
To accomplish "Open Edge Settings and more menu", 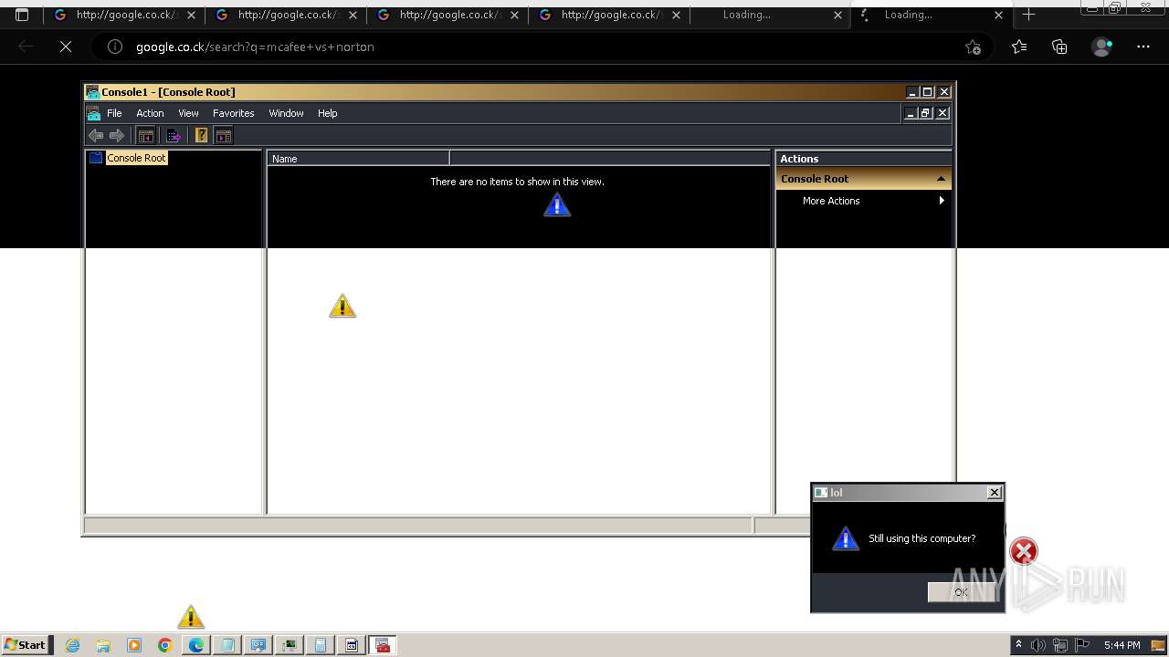I will (x=1143, y=47).
